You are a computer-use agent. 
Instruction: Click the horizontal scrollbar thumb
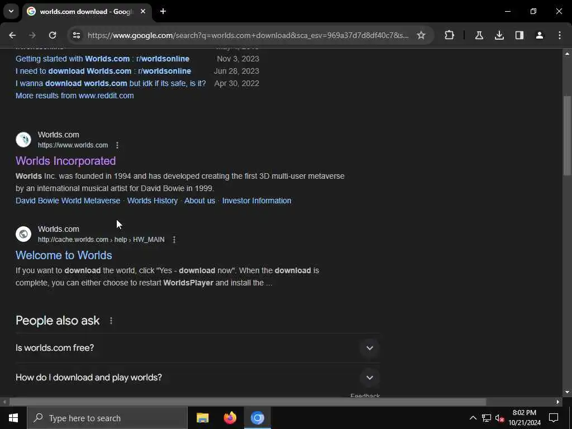tap(247, 402)
